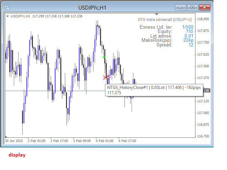Click the 30 Jan 2015 time axis label
The height and width of the screenshot is (170, 227).
(14, 141)
